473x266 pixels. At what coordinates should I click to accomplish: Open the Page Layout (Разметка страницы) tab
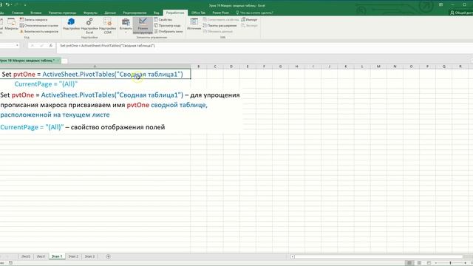[62, 13]
